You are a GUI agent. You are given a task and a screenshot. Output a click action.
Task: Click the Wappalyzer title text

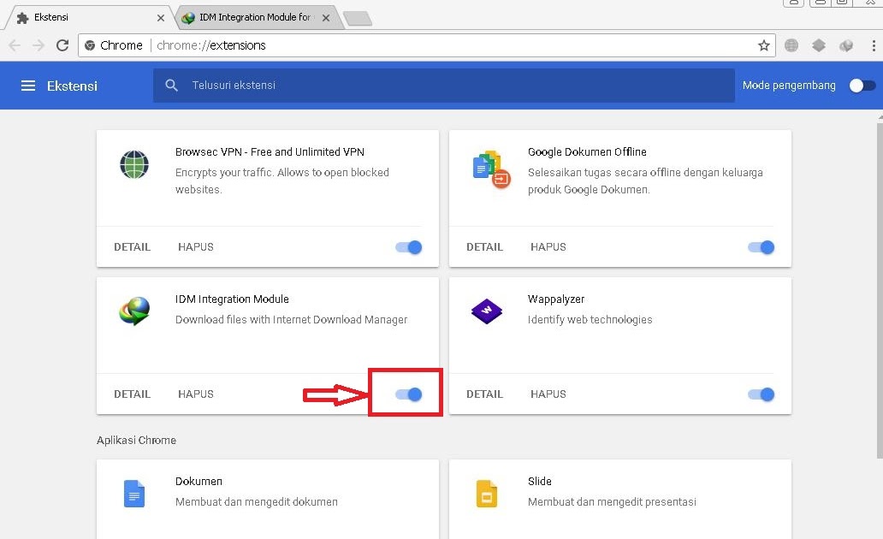pos(556,299)
